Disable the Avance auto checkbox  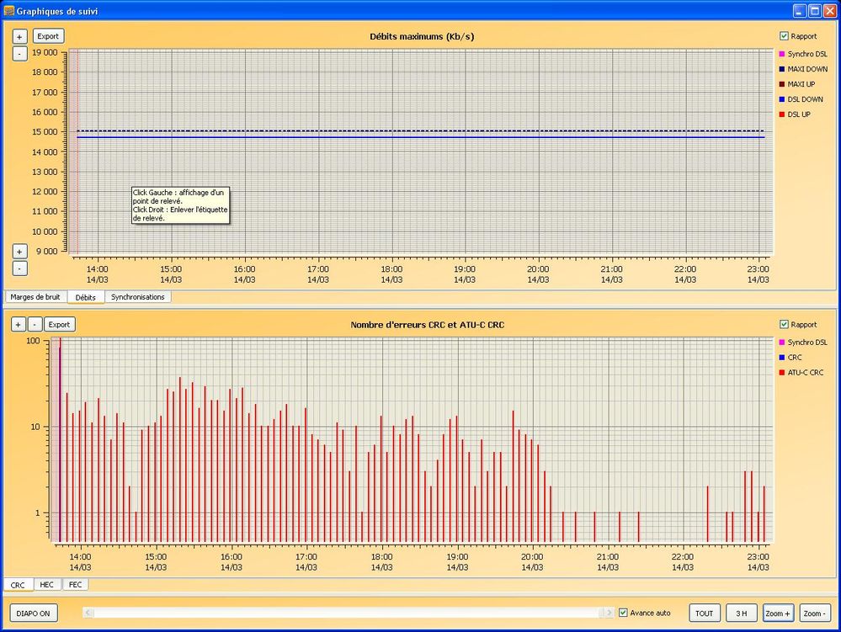point(623,613)
